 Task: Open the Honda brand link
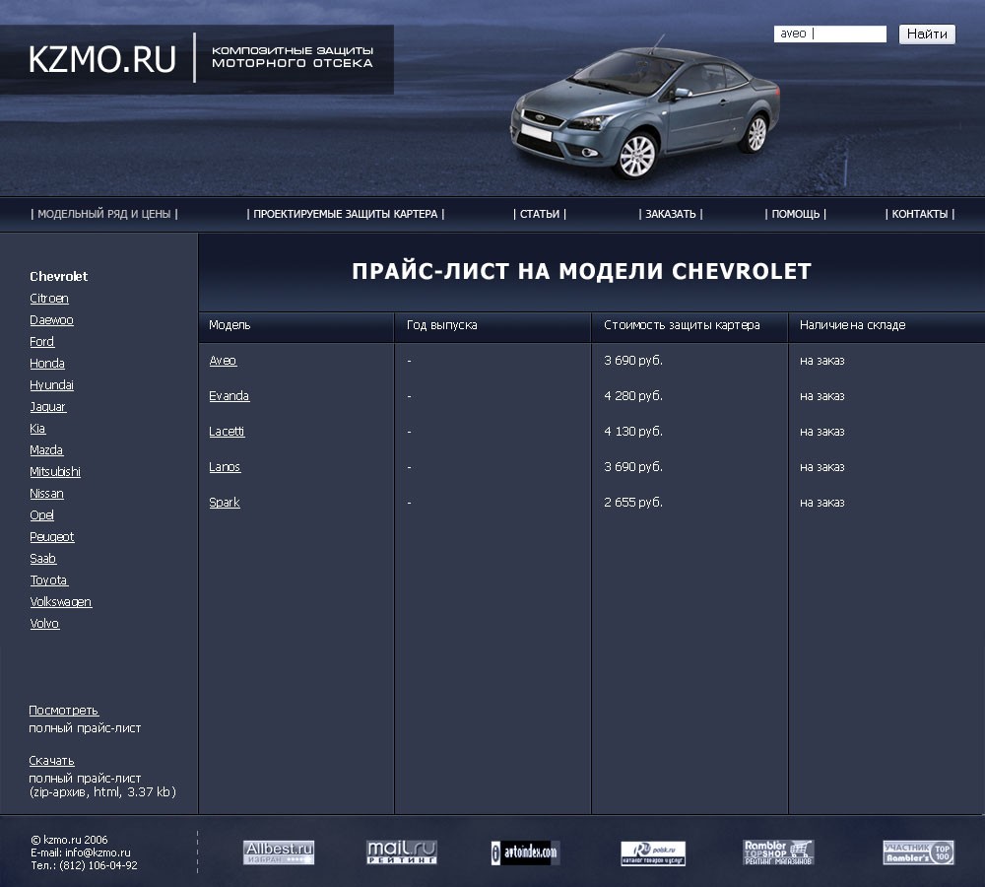coord(47,364)
